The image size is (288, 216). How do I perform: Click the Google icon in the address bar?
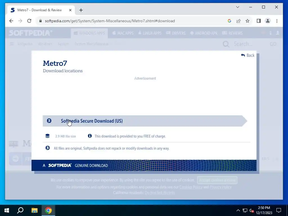229,21
